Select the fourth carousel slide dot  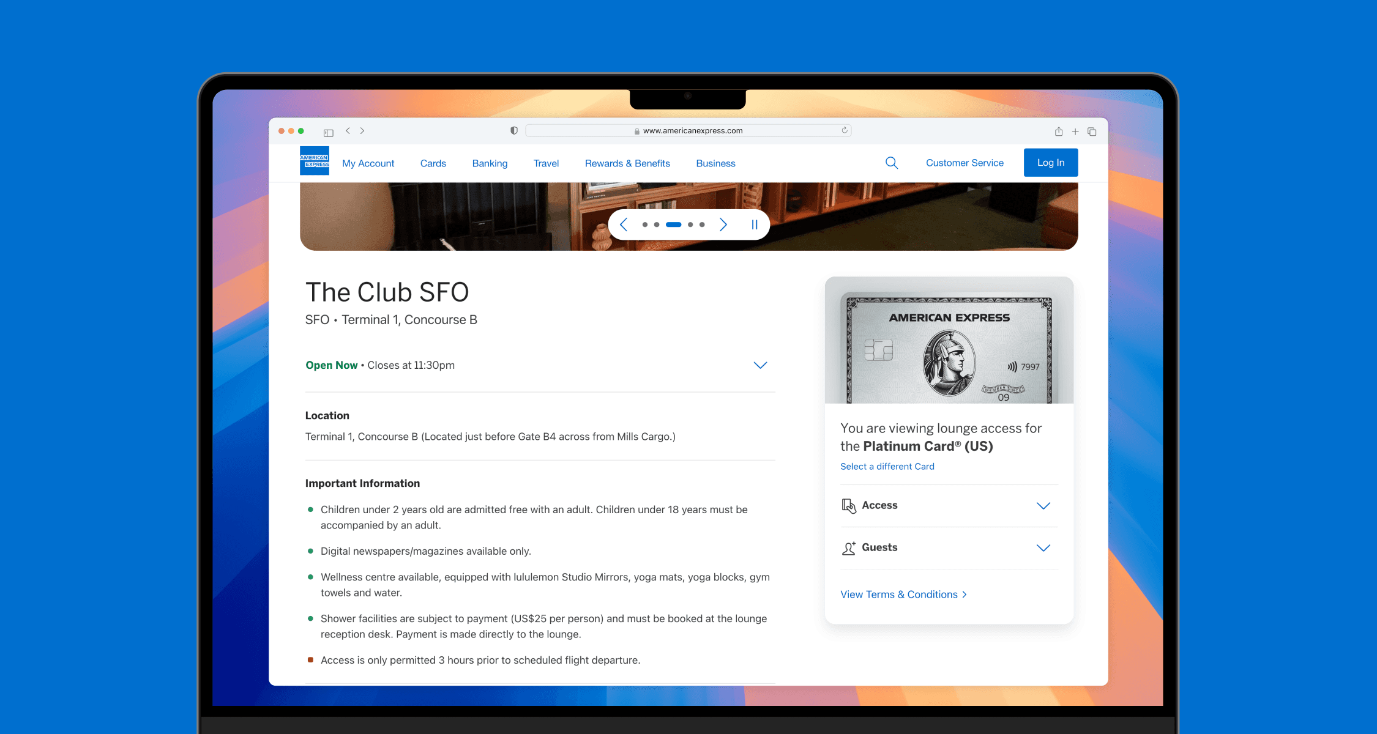tap(690, 224)
